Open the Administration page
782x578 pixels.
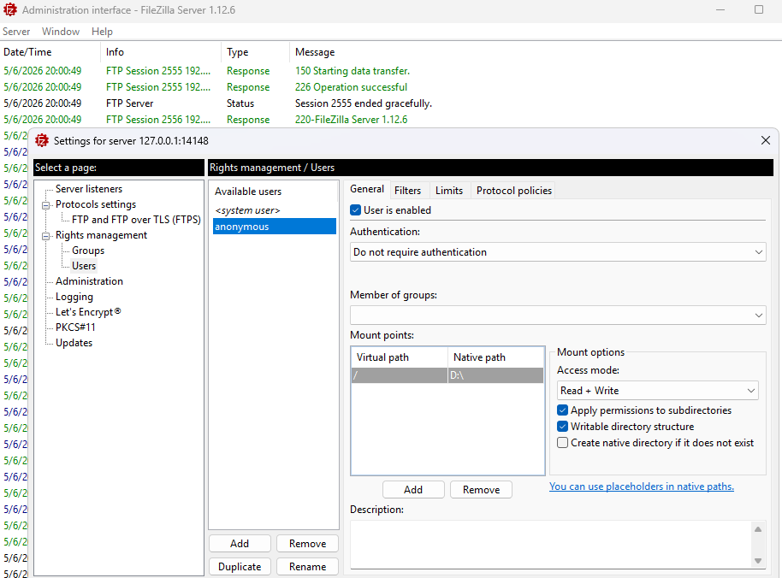89,281
